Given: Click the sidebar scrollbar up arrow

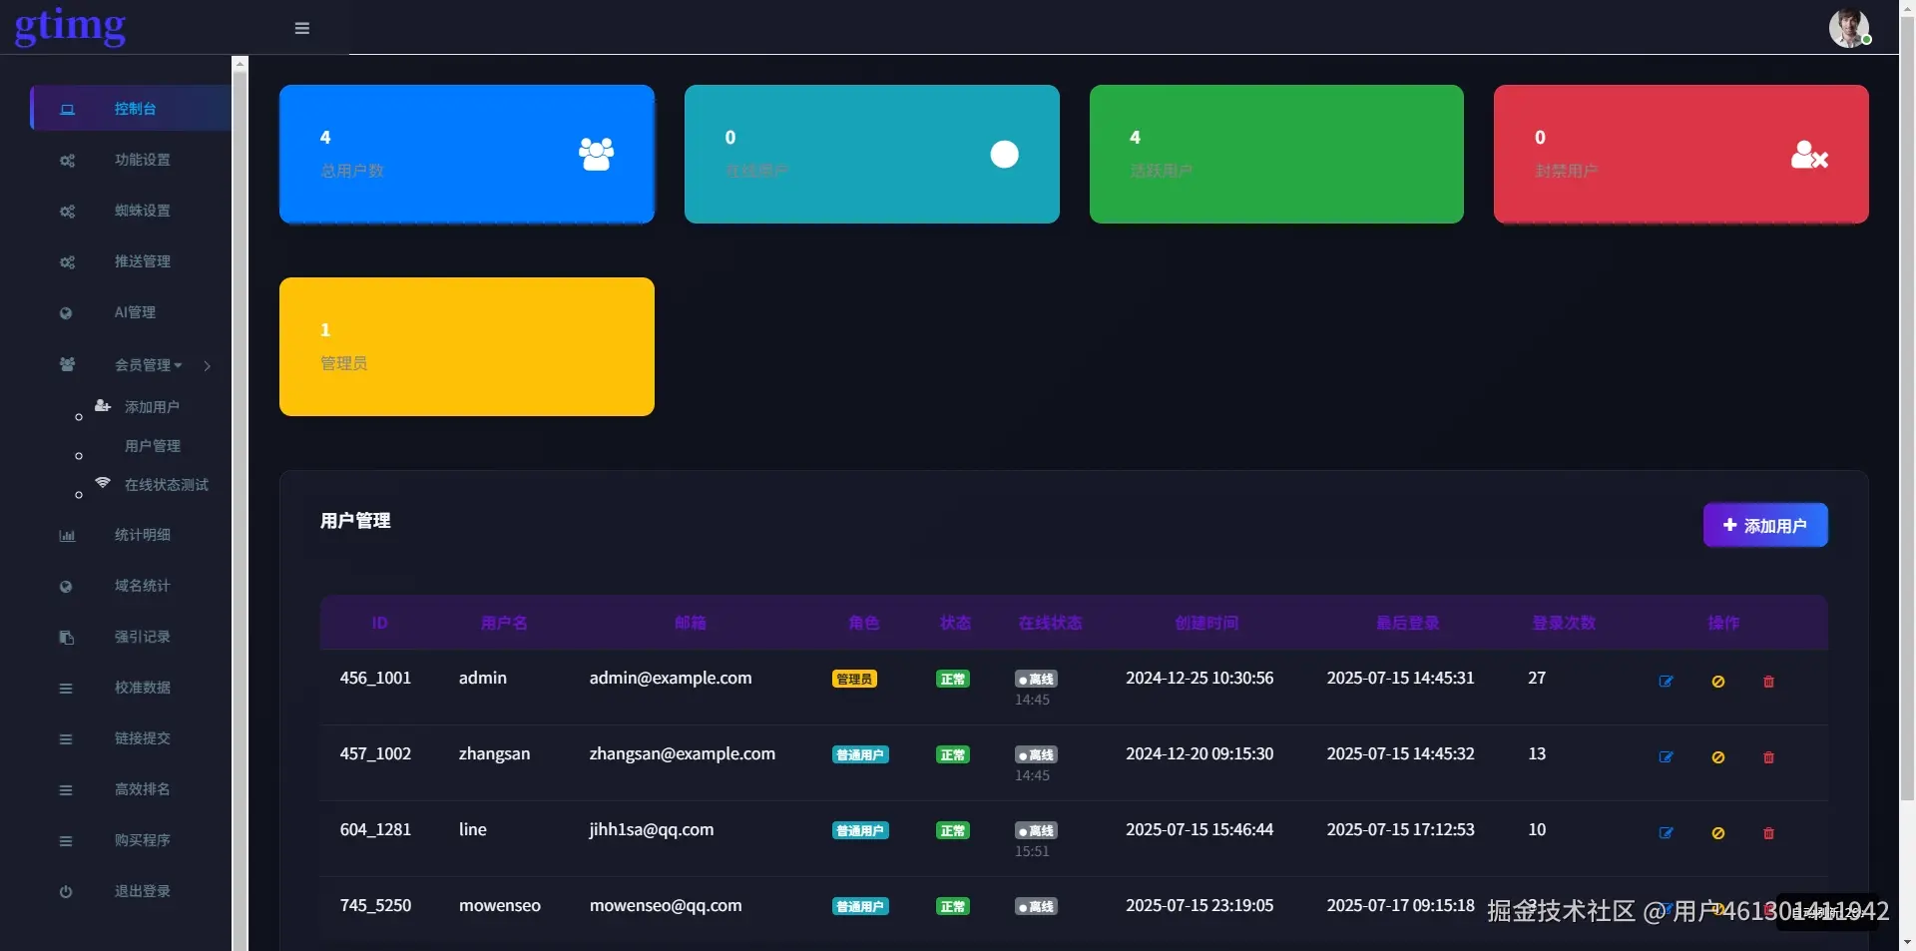Looking at the screenshot, I should tap(239, 63).
